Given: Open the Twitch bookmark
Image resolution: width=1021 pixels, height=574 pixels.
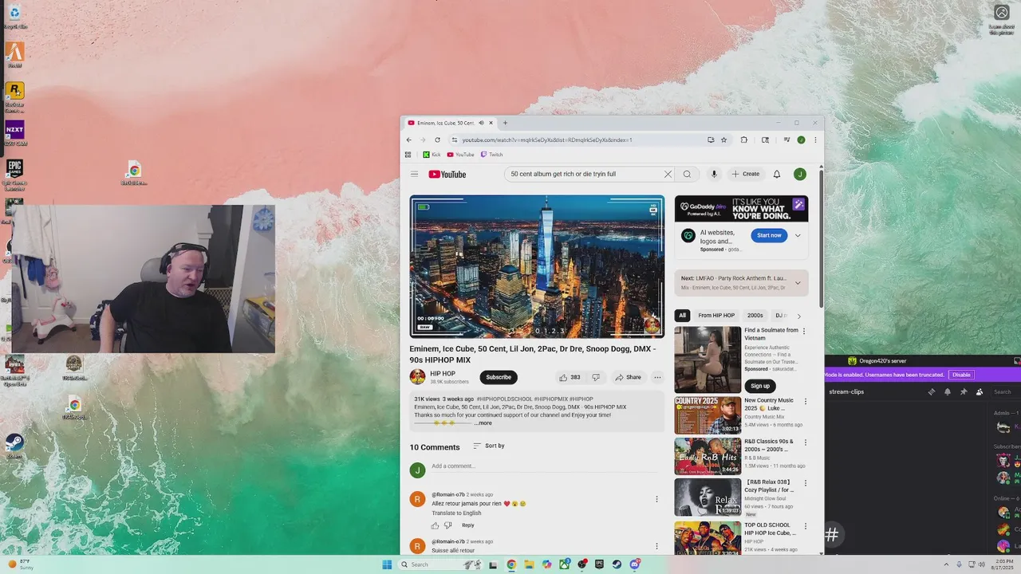Looking at the screenshot, I should [491, 155].
